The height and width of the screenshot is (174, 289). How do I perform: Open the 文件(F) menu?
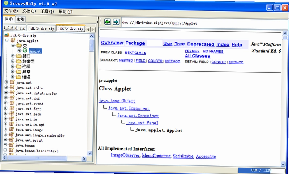[11, 11]
